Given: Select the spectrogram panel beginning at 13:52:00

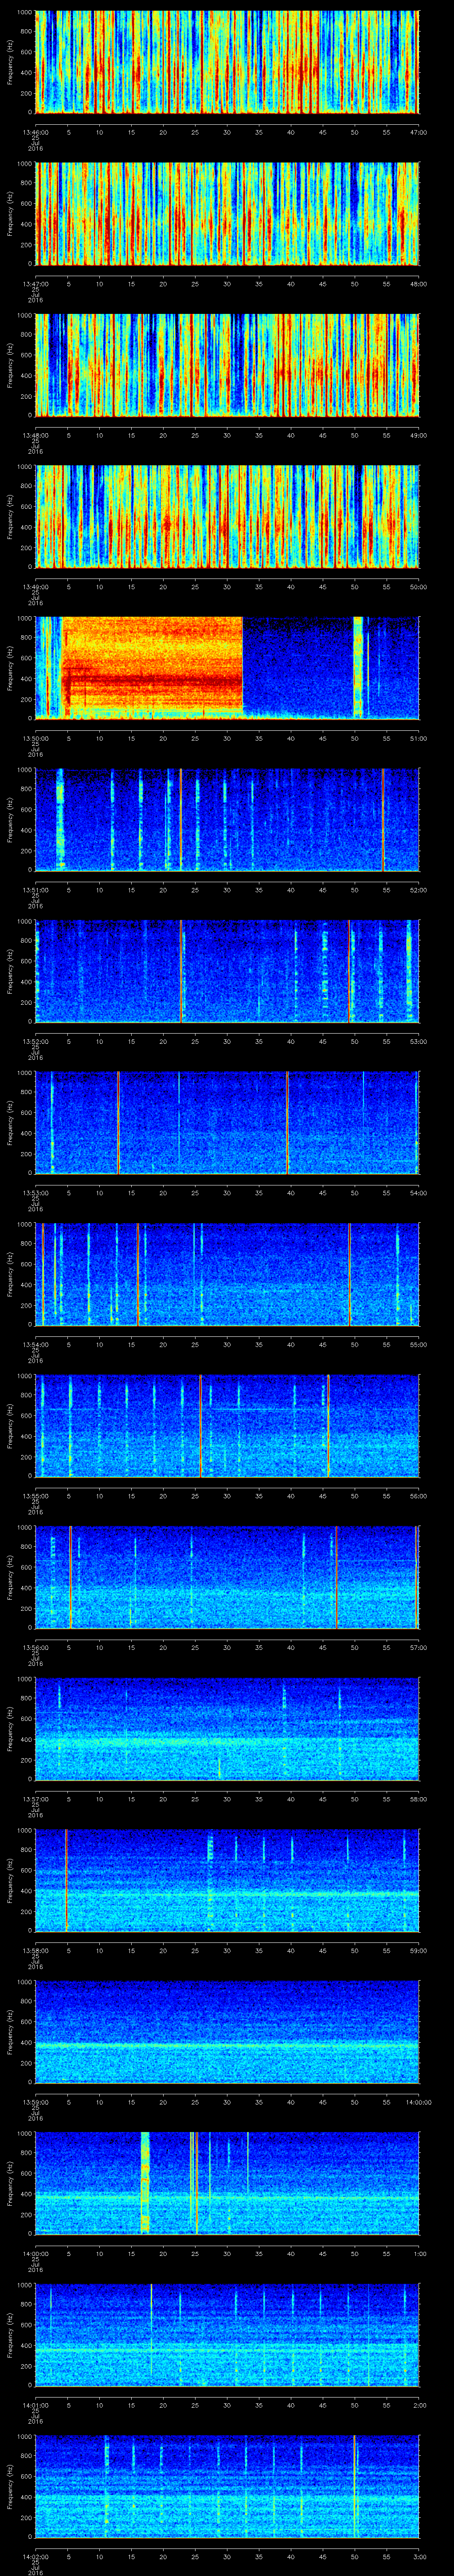Looking at the screenshot, I should [x=227, y=971].
